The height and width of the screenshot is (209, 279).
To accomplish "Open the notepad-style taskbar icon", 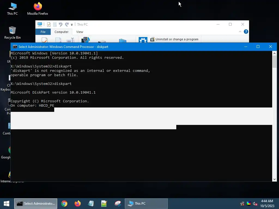I will (x=91, y=204).
